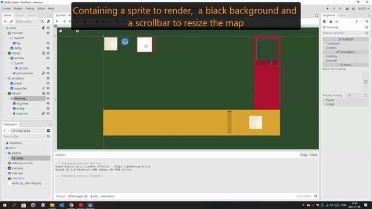
Task: Select the Select Mode tool in the viewport toolbar
Action: click(57, 21)
